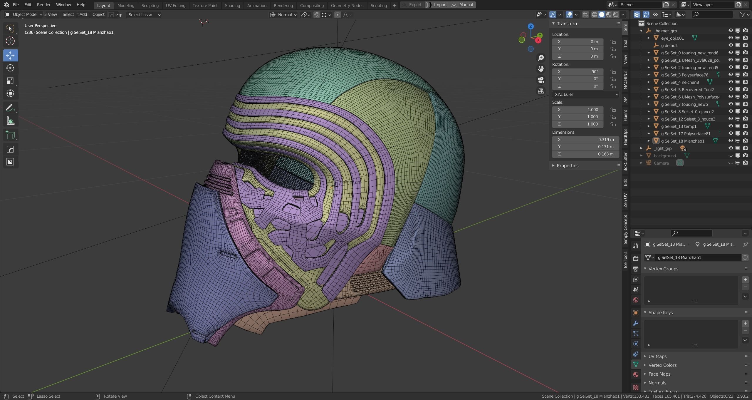Viewport: 752px width, 400px height.
Task: Open the Object Mode dropdown
Action: (x=24, y=14)
